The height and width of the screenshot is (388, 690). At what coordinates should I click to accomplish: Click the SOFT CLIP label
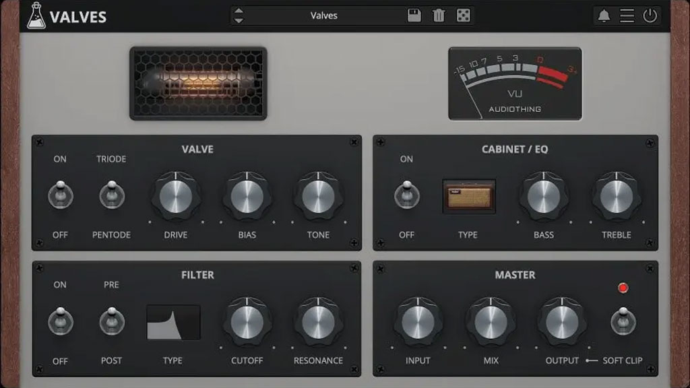[622, 361]
